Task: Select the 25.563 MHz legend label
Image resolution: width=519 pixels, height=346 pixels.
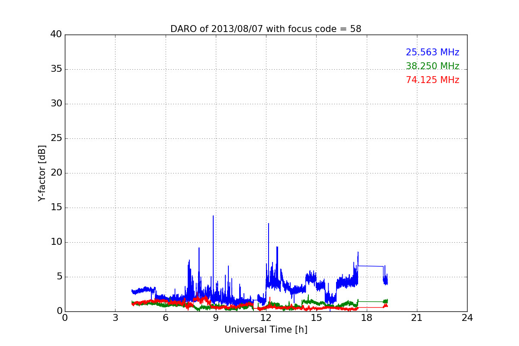Action: [x=432, y=52]
